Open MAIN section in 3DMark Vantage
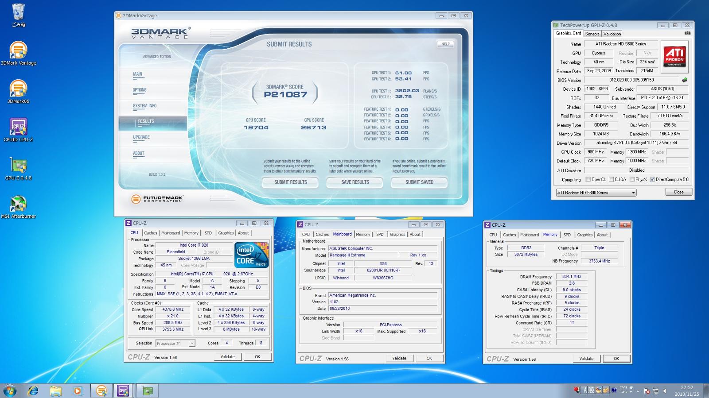 [138, 74]
